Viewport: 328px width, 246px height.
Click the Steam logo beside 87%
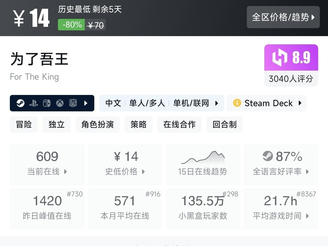pyautogui.click(x=268, y=156)
